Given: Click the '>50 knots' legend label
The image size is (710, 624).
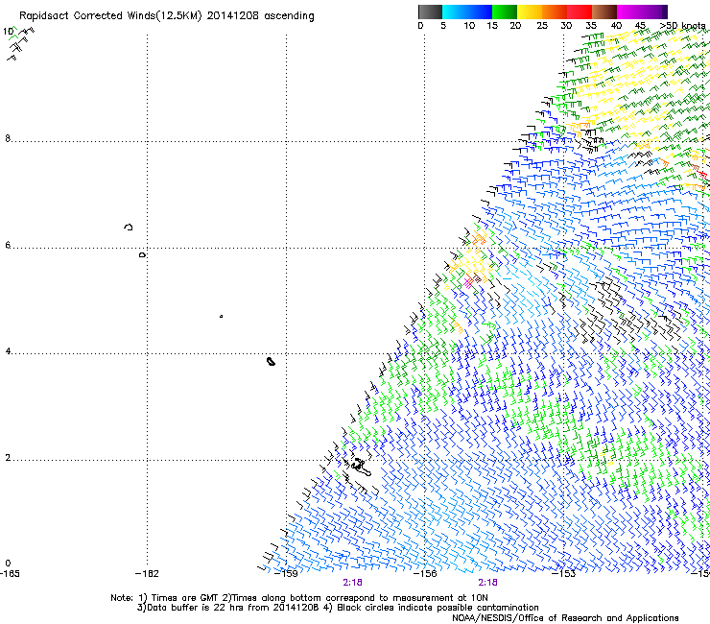Looking at the screenshot, I should [682, 26].
